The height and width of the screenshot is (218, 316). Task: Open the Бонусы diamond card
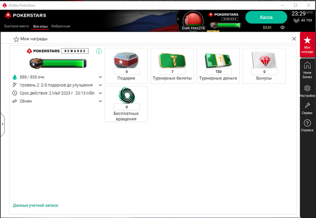pyautogui.click(x=264, y=66)
